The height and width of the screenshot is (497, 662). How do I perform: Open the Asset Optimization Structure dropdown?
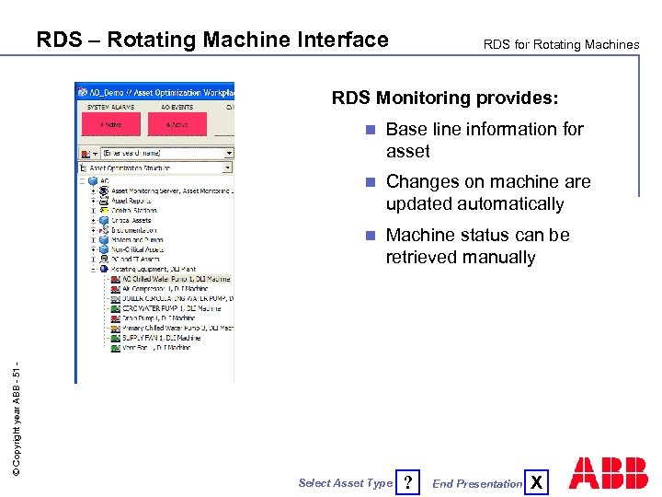click(x=228, y=168)
